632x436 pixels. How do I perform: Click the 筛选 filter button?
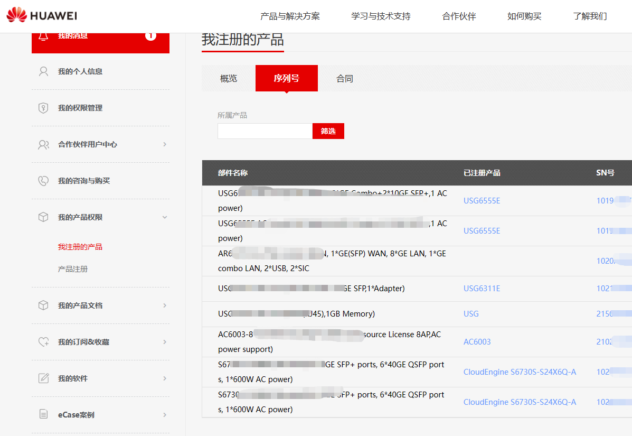pyautogui.click(x=328, y=131)
